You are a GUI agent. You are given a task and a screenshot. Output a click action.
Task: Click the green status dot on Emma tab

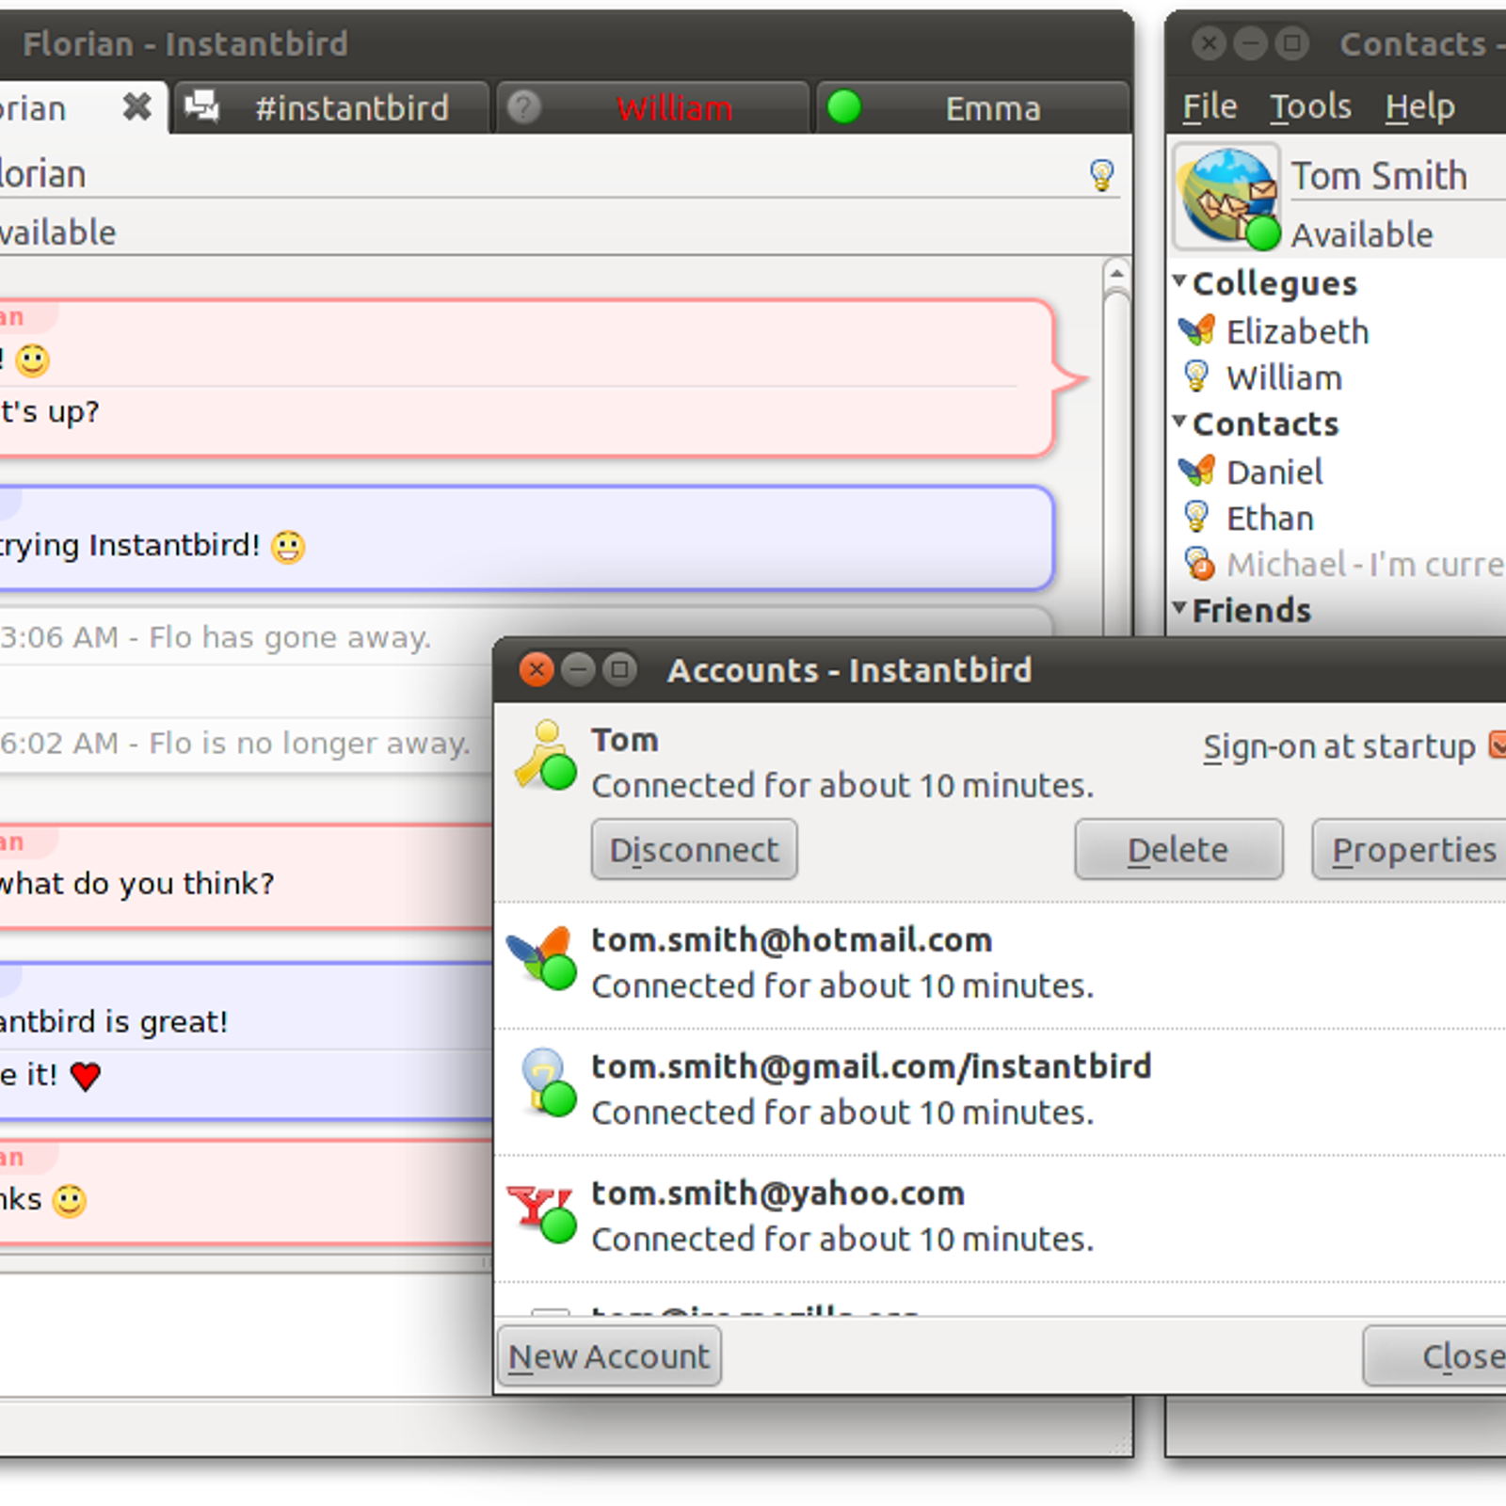(x=843, y=107)
